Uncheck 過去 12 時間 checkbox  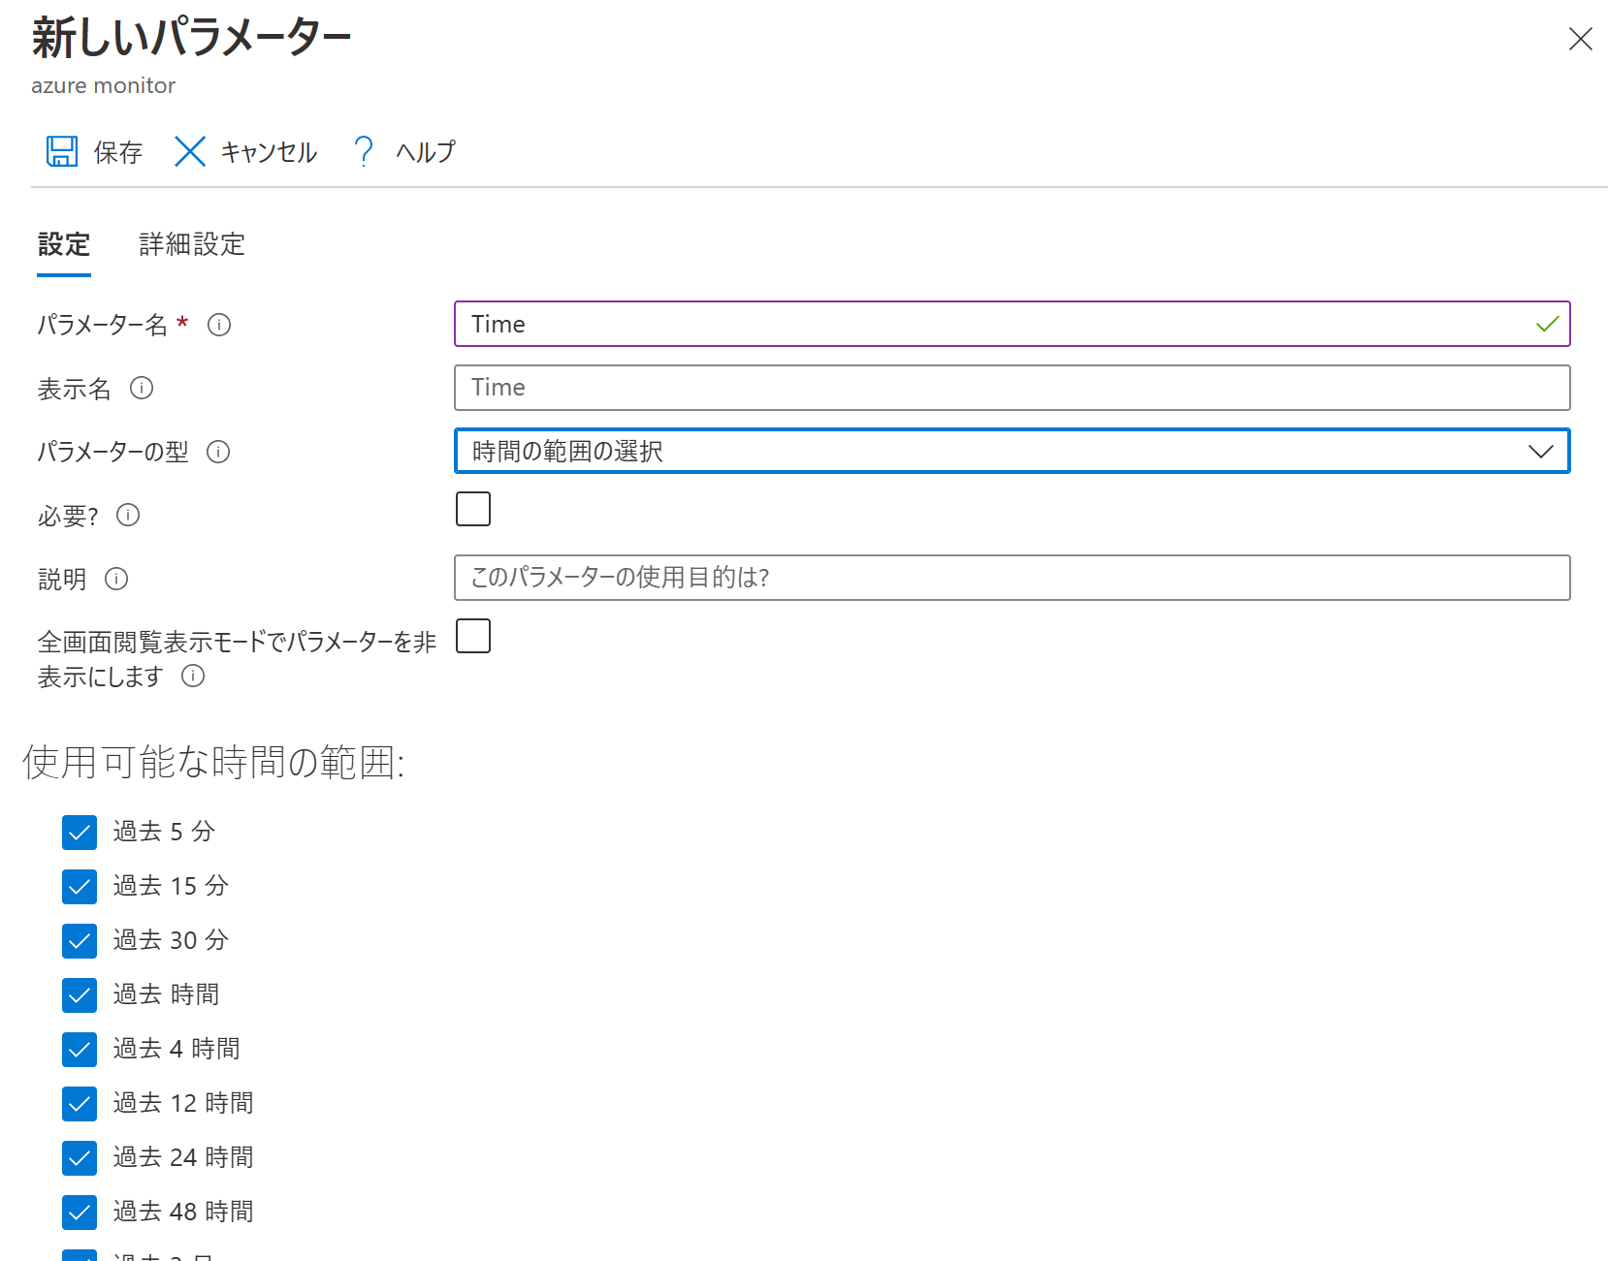click(80, 1104)
